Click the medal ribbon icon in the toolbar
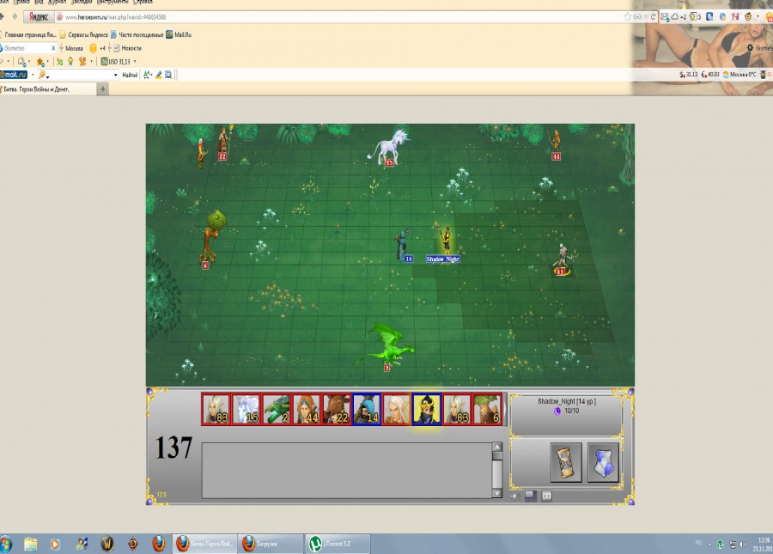Viewport: 773px width, 554px height. [x=70, y=62]
